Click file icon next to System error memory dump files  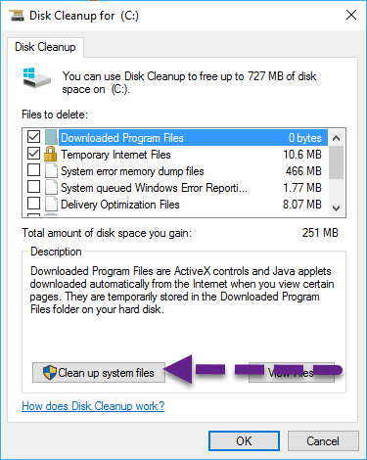tap(51, 171)
